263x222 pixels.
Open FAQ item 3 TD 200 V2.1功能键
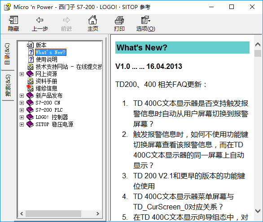click(x=189, y=181)
